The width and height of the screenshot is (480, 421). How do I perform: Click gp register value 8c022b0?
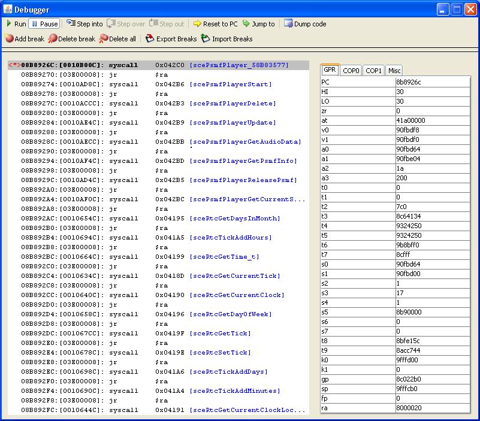[433, 379]
